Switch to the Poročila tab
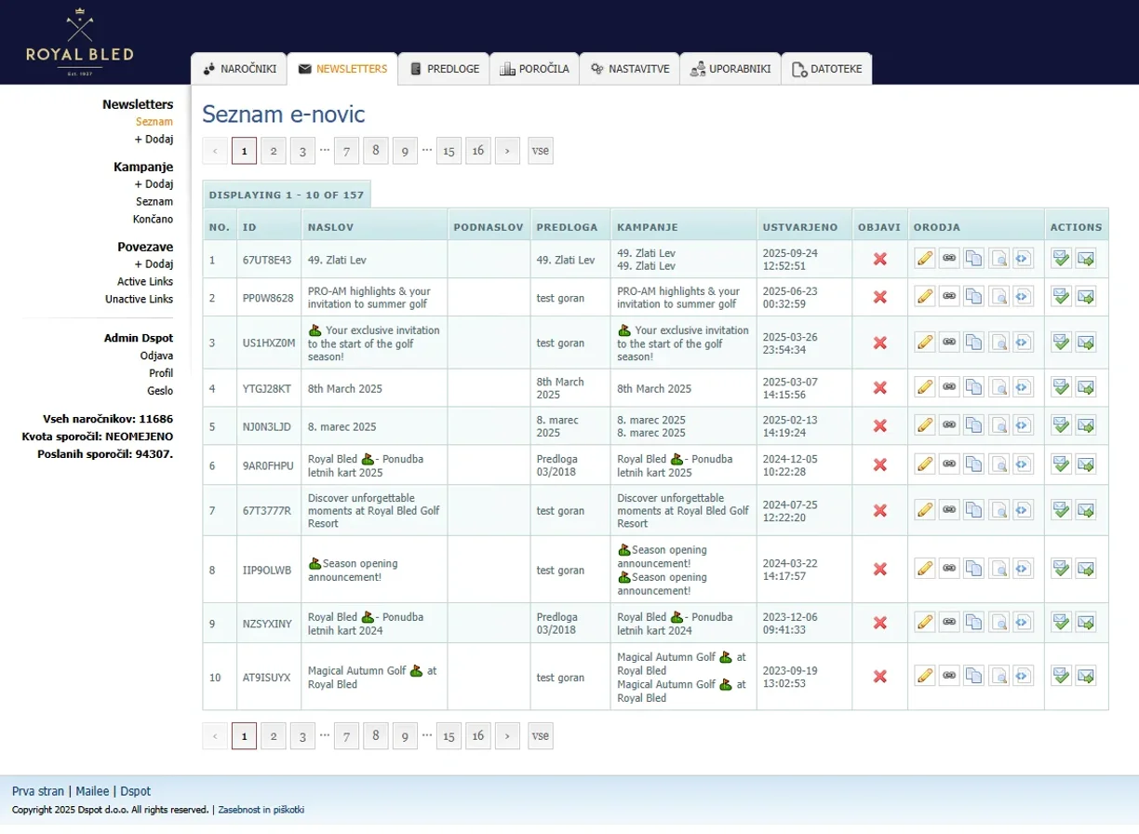1139x834 pixels. [x=534, y=69]
